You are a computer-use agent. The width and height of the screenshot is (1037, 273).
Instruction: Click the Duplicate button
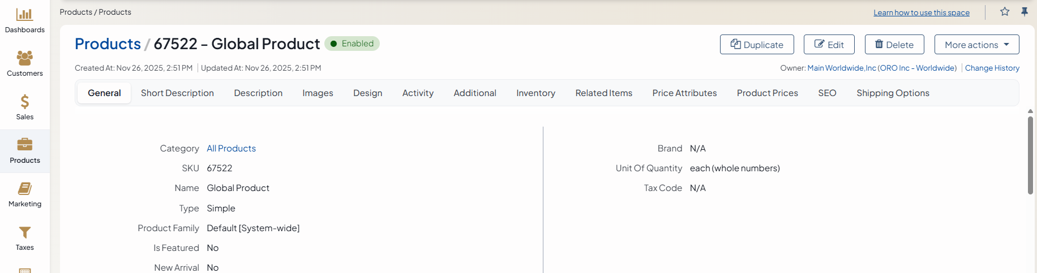tap(757, 45)
